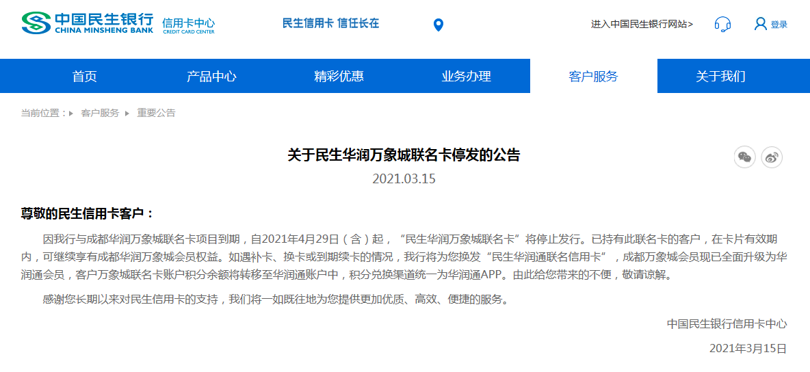Viewport: 810px width, 372px height.
Task: Click 信用卡中心 header text
Action: [189, 24]
